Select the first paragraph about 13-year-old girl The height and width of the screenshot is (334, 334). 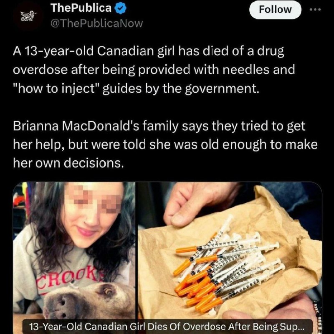154,70
